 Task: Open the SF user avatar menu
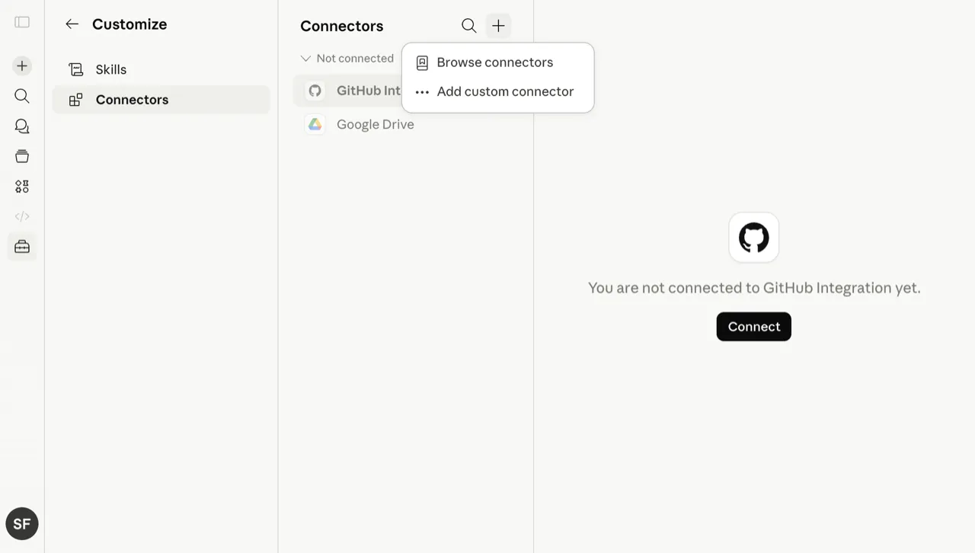(22, 524)
